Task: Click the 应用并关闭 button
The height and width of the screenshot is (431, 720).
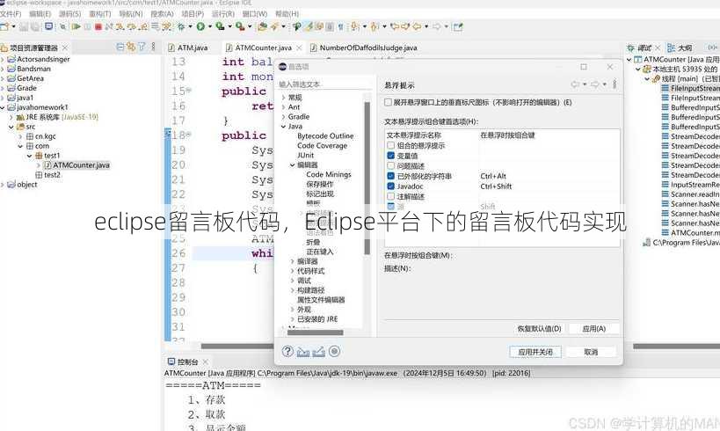Action: click(x=535, y=352)
